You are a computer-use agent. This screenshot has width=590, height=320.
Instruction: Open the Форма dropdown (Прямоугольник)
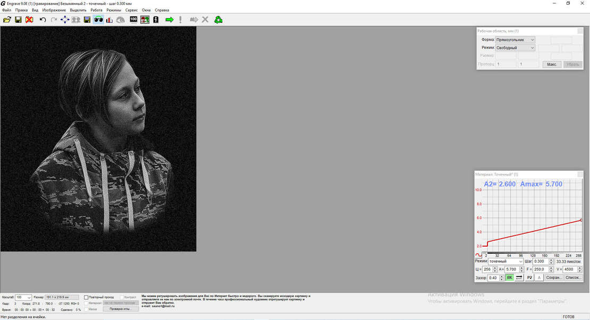coord(515,40)
